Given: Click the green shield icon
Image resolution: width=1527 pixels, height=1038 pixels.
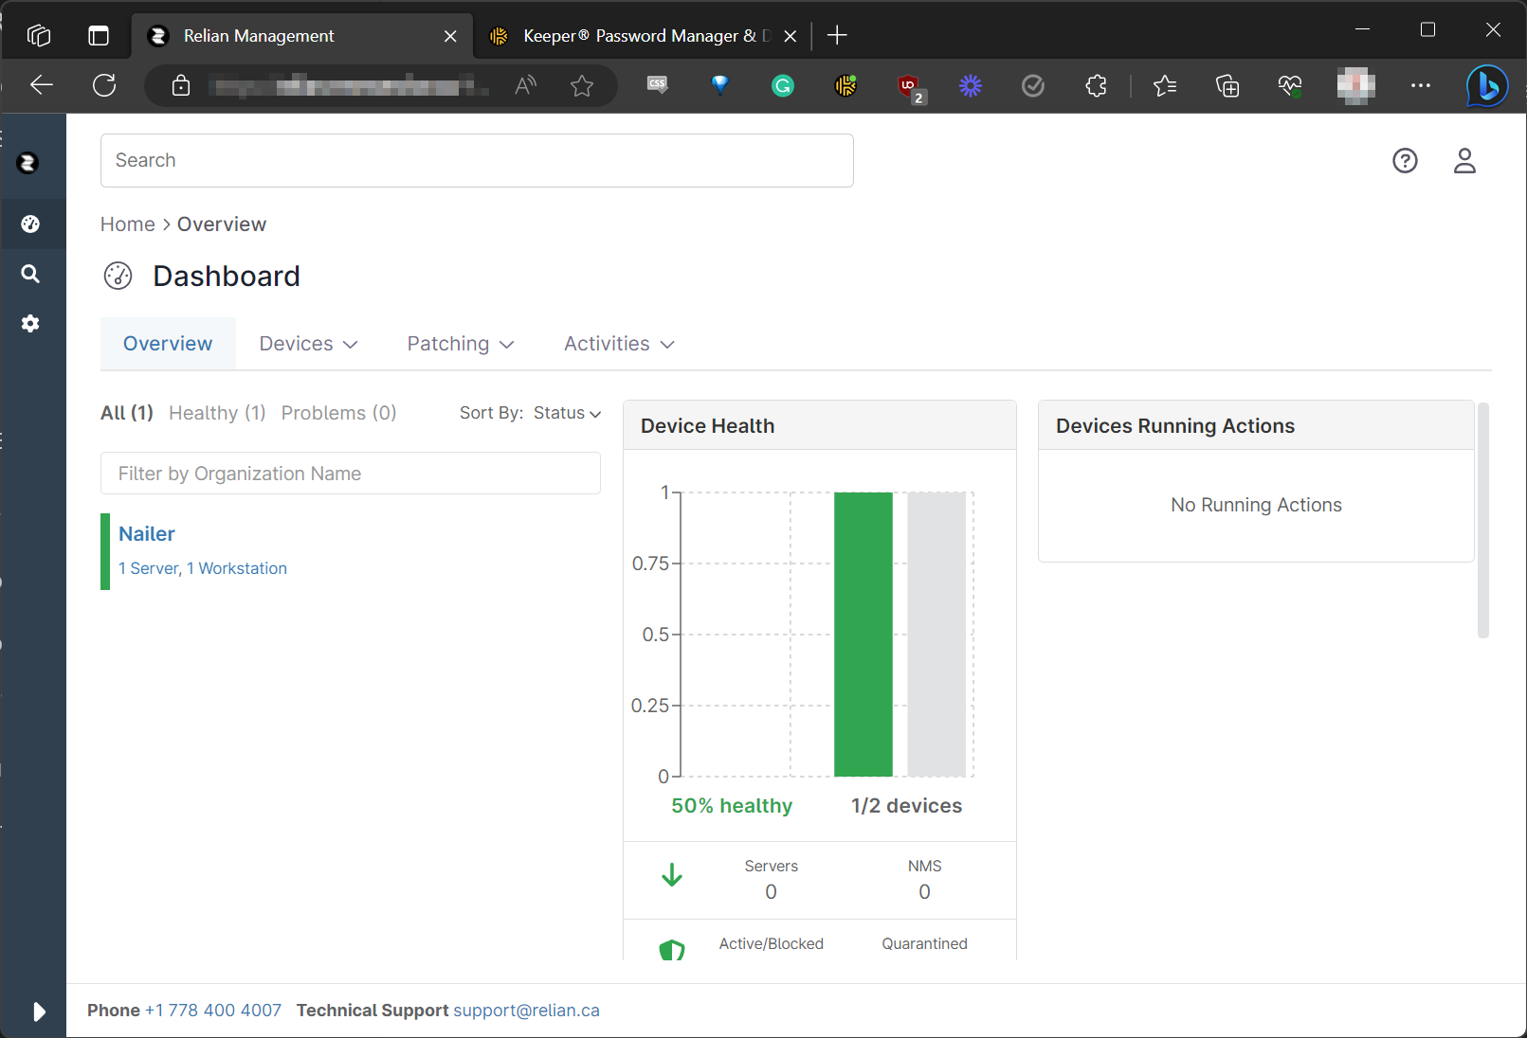Looking at the screenshot, I should [x=672, y=950].
